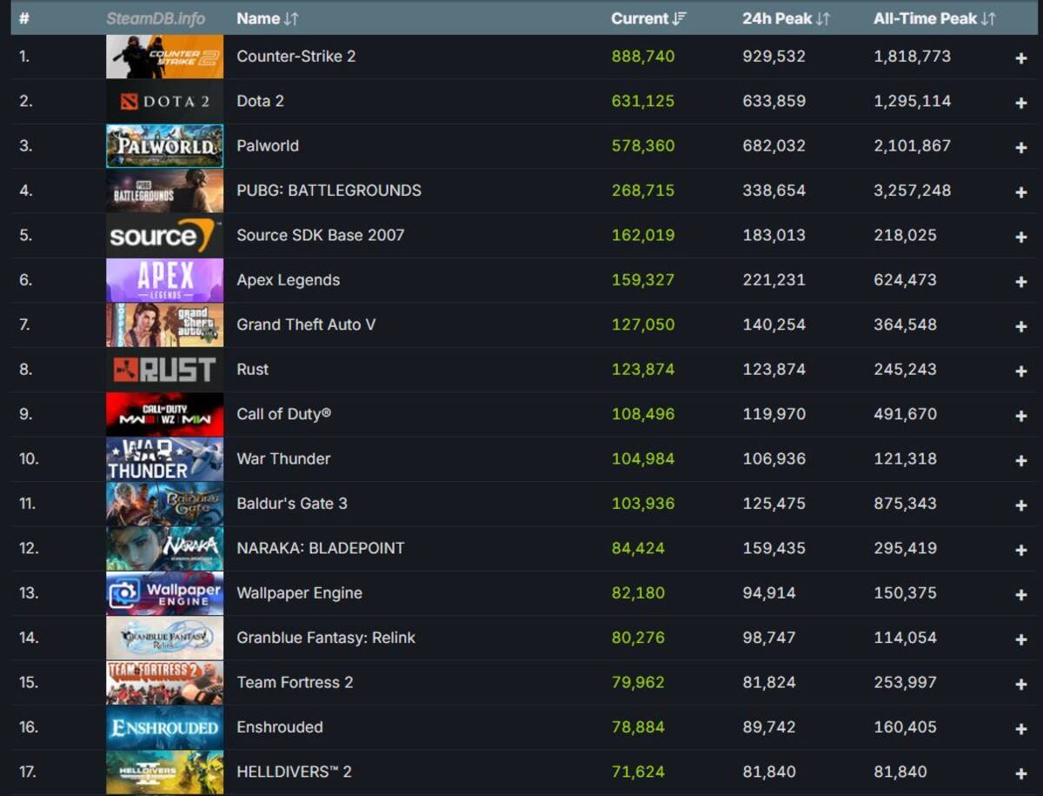The width and height of the screenshot is (1043, 796).
Task: Open PUBG Battlegrounds banner thumbnail
Action: [164, 191]
